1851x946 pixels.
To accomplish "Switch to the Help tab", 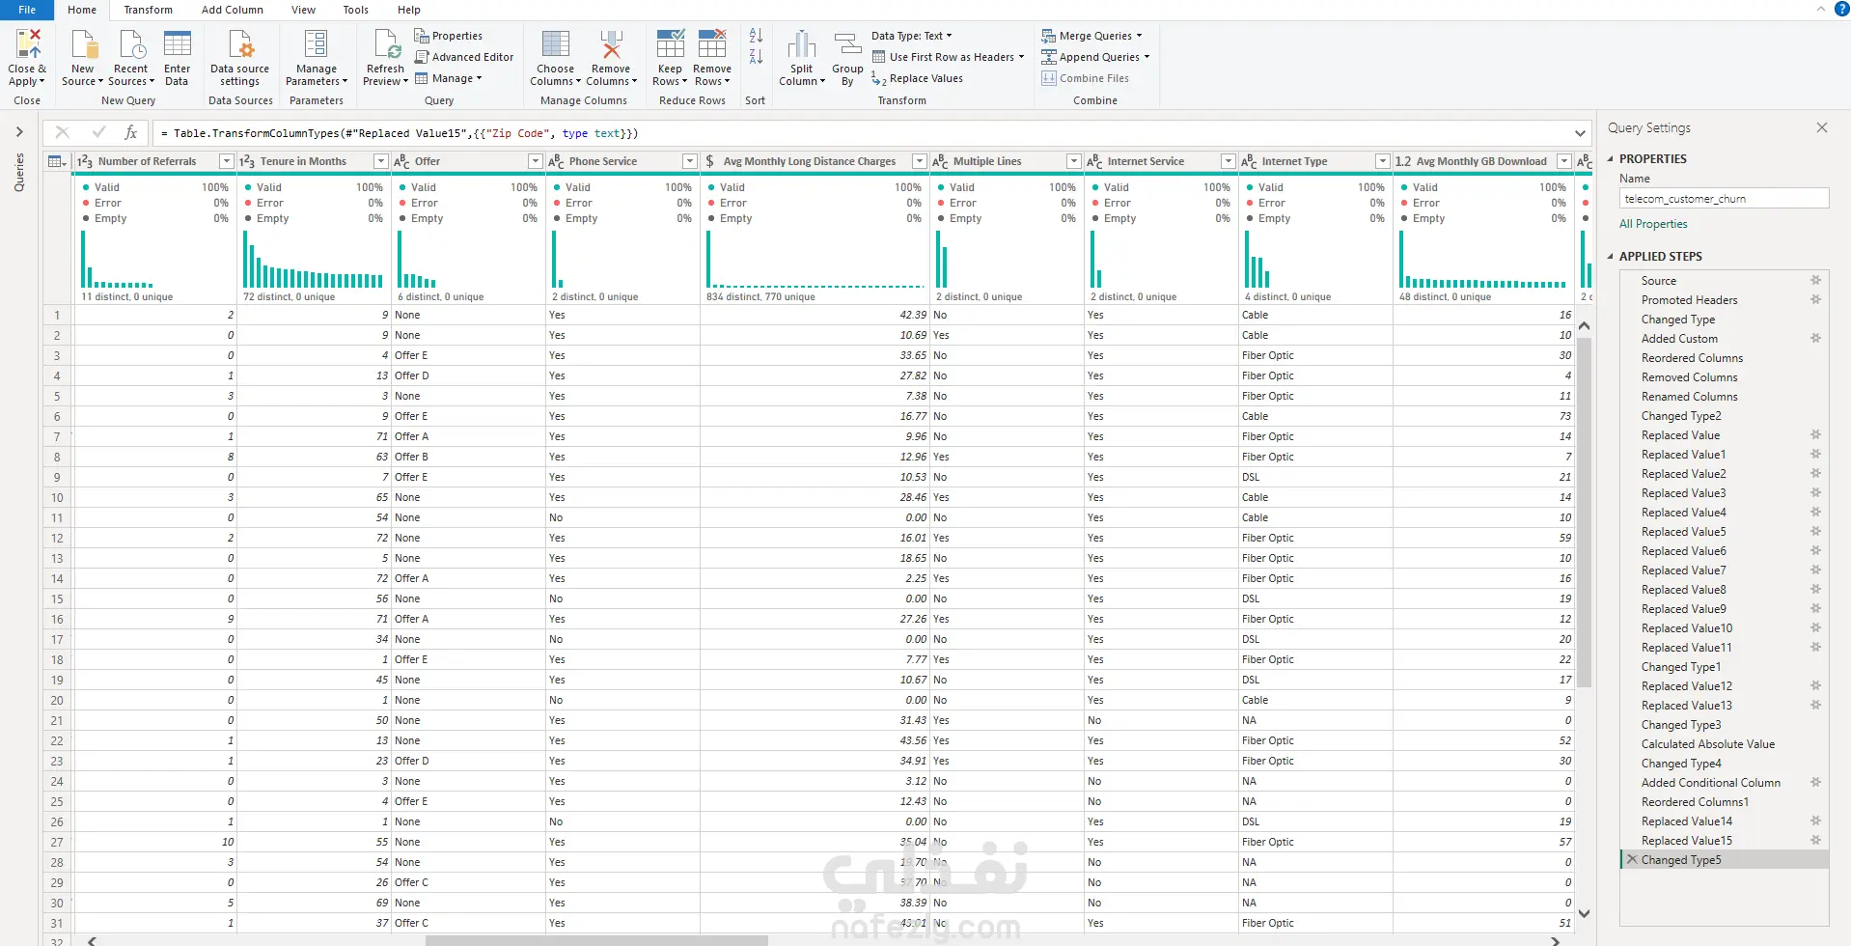I will click(x=409, y=10).
